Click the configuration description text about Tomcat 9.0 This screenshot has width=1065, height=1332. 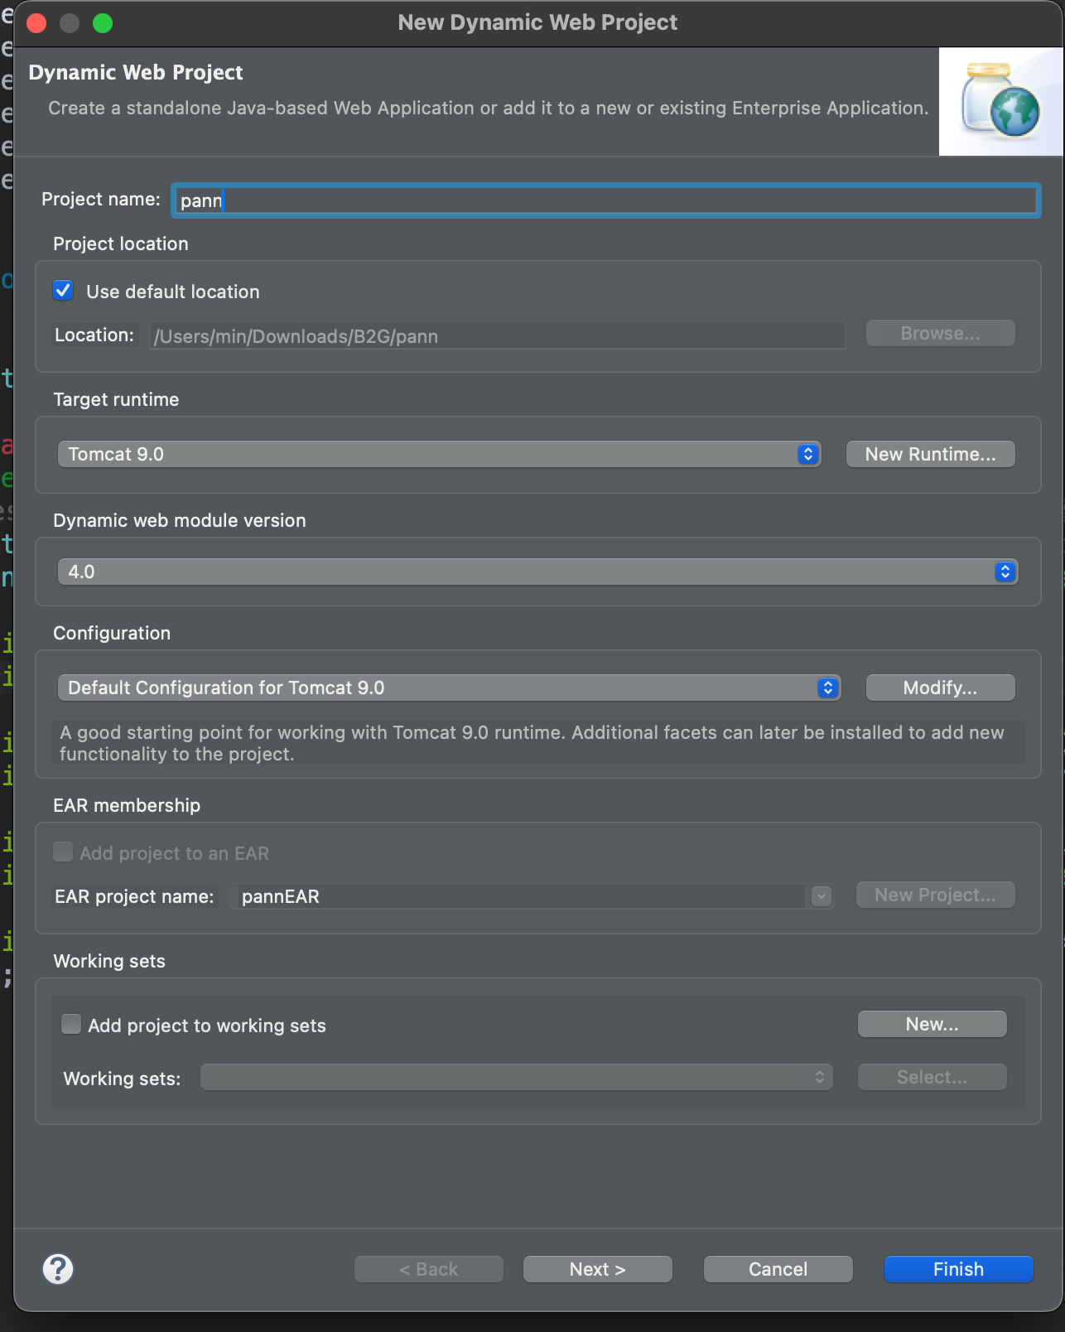coord(532,743)
